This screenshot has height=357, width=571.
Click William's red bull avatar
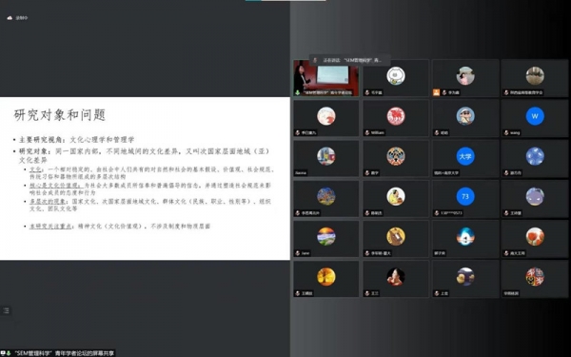[x=396, y=116]
